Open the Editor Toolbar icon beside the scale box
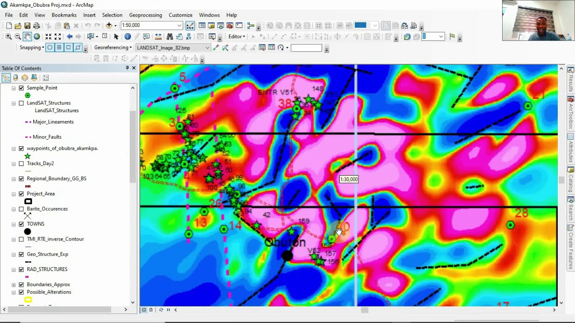575x323 pixels. (x=190, y=26)
